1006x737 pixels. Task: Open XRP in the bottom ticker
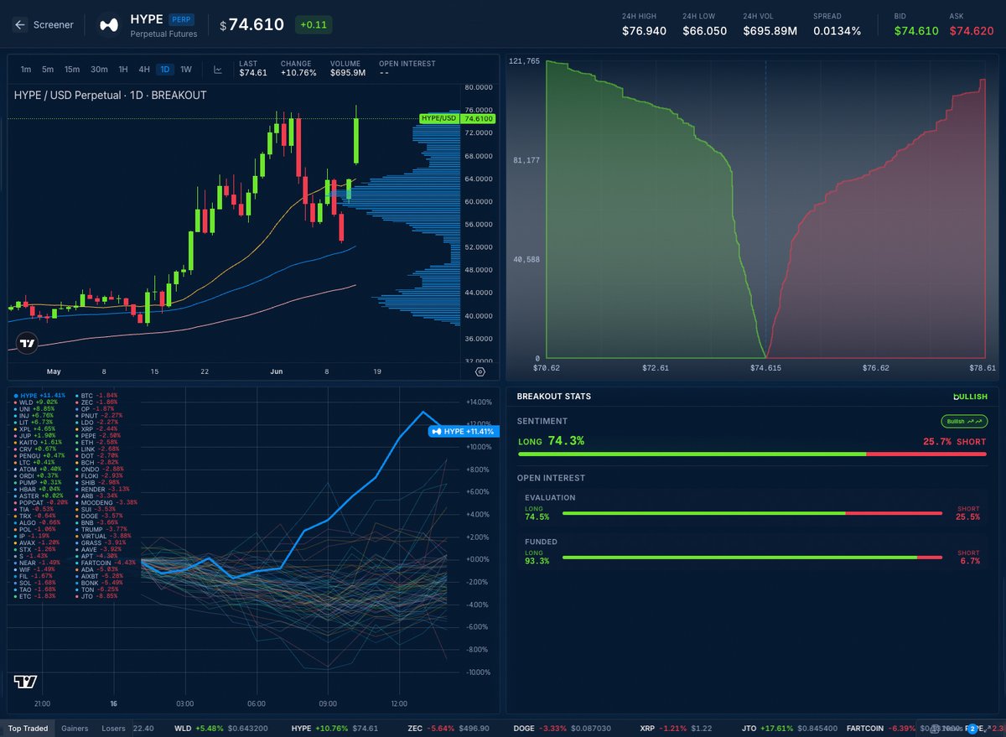[x=676, y=729]
